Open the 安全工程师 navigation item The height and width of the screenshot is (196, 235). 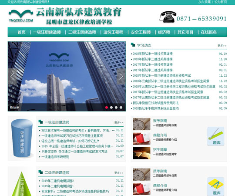tap(141, 32)
